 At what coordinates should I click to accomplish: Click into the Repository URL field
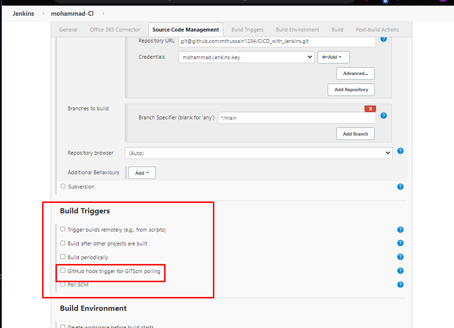pos(277,41)
